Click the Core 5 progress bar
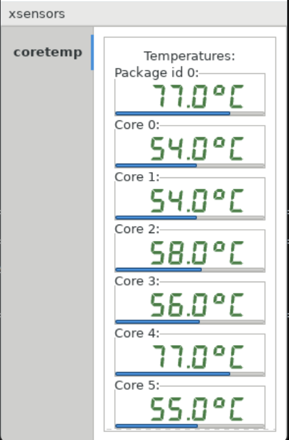 click(x=190, y=426)
